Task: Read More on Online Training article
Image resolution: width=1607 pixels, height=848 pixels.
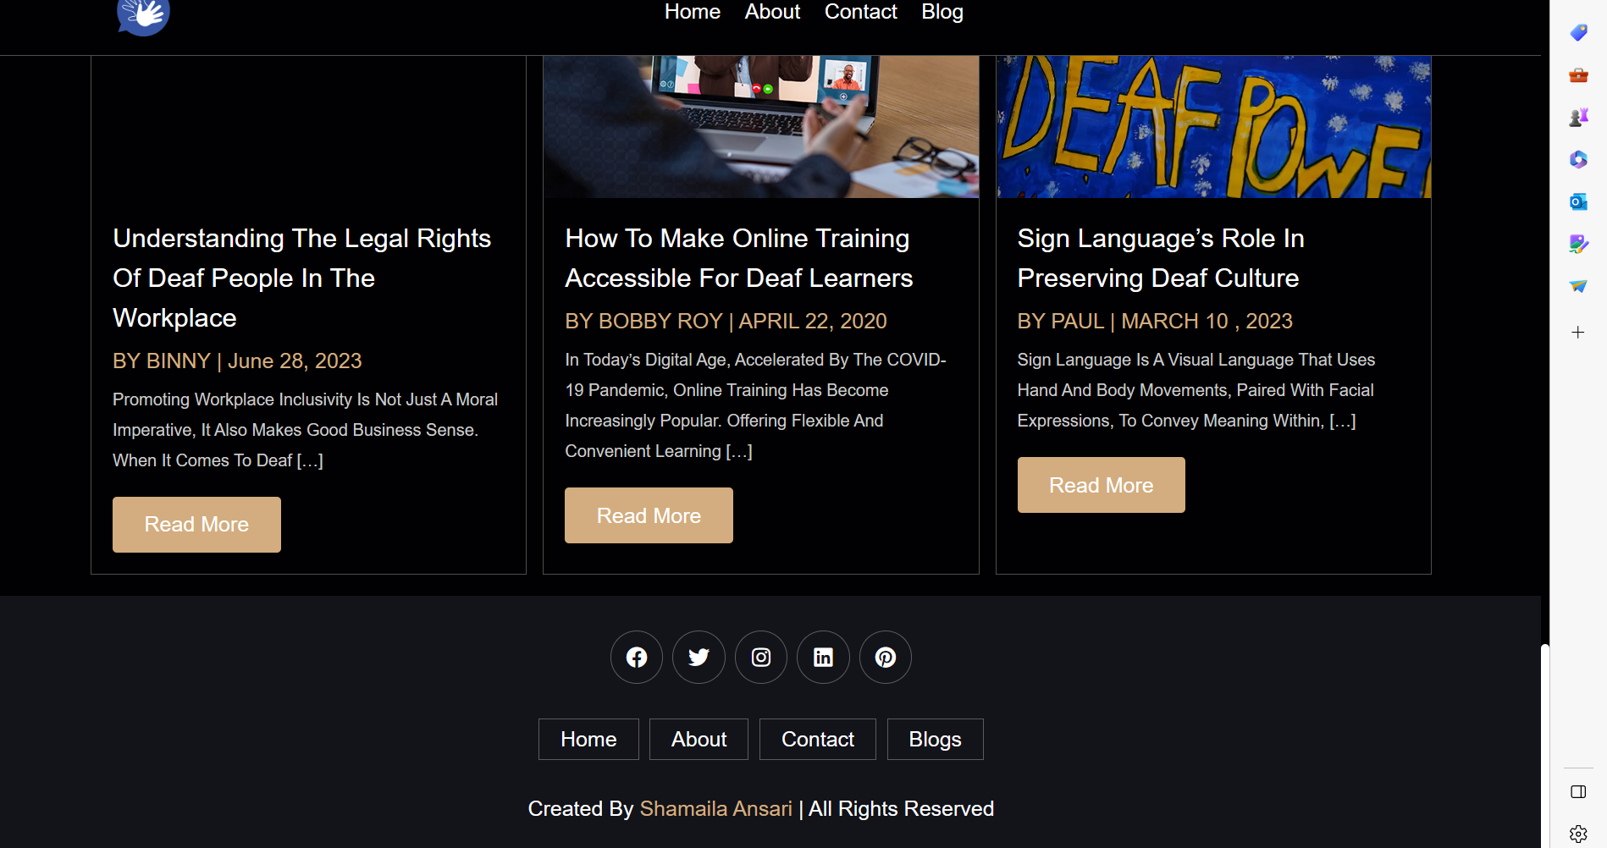Action: point(649,515)
